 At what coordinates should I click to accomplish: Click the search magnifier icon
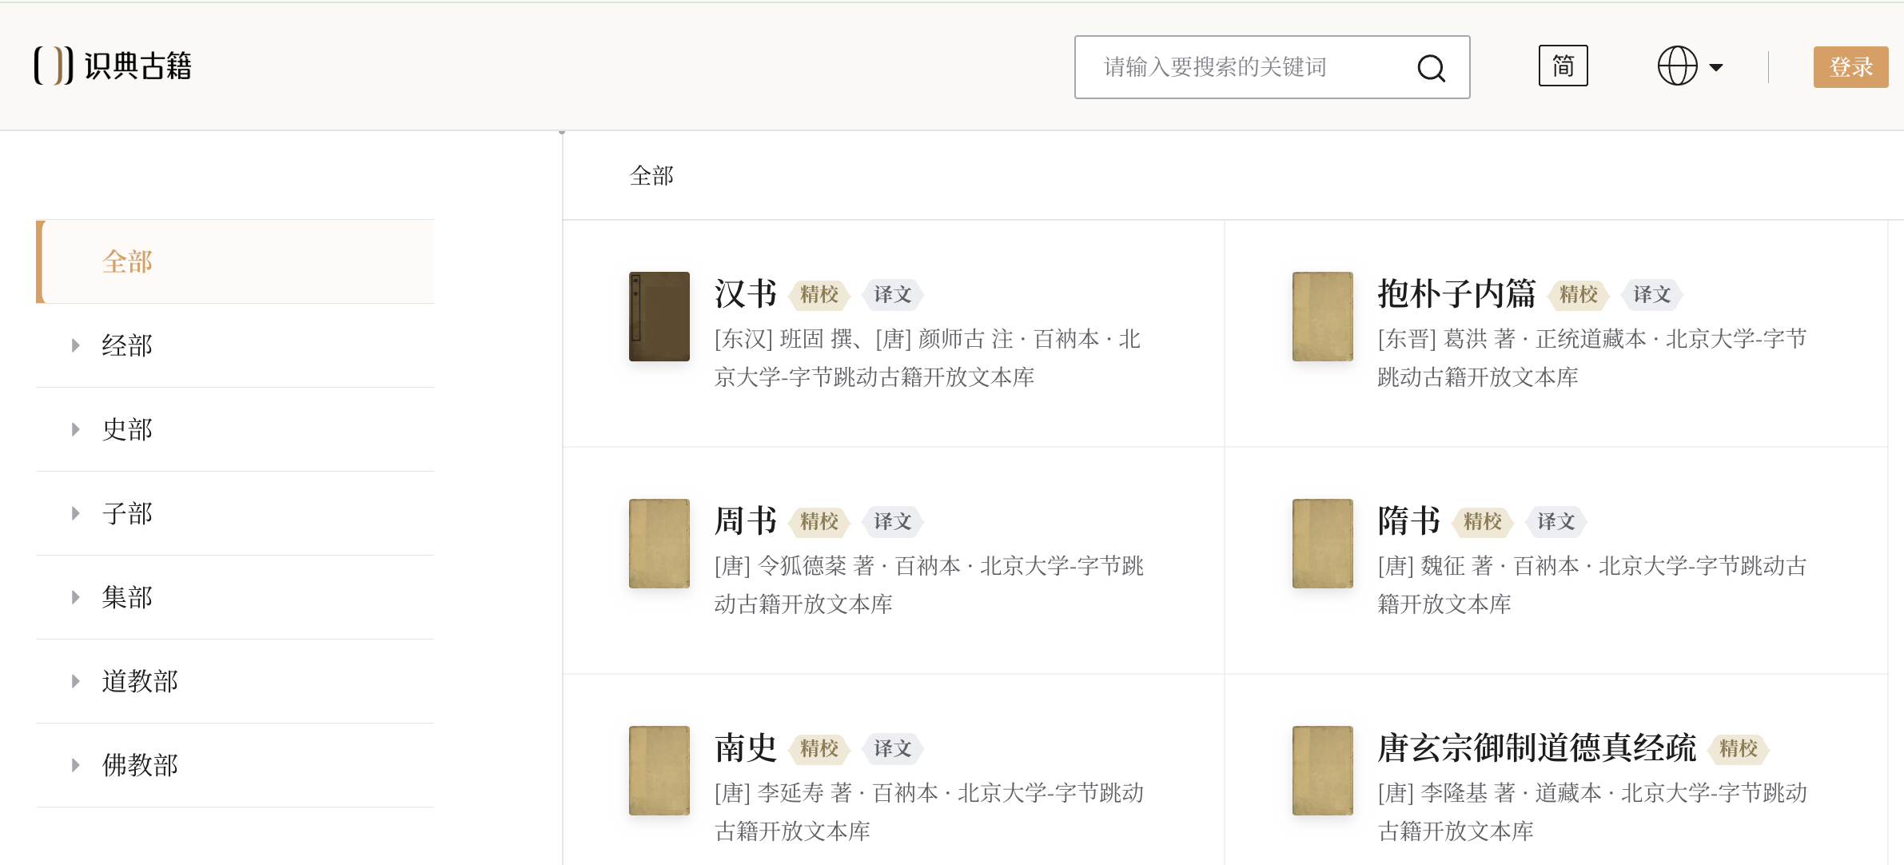point(1431,68)
